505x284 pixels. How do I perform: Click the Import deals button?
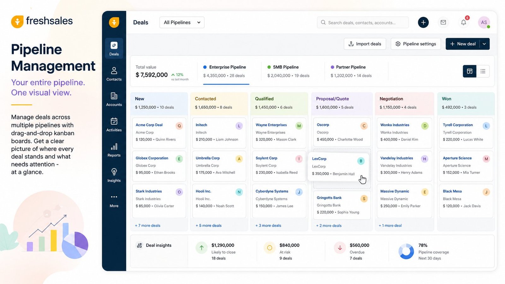pyautogui.click(x=365, y=44)
